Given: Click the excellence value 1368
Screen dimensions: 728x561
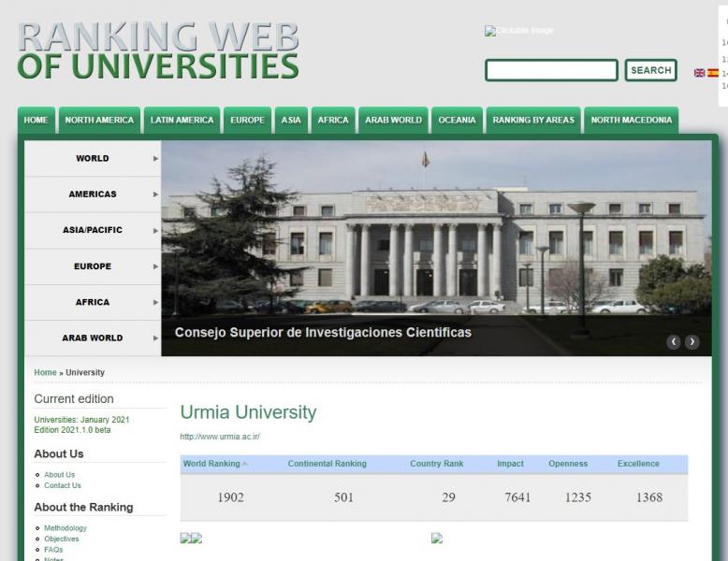Looking at the screenshot, I should pyautogui.click(x=649, y=497).
